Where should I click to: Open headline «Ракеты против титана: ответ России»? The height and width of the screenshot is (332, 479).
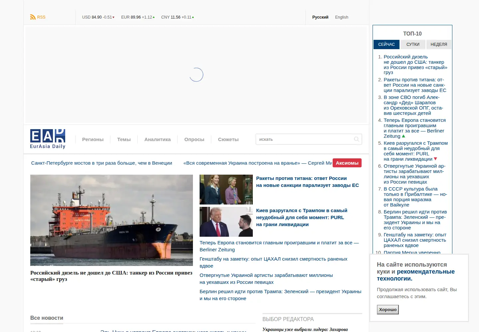(307, 182)
